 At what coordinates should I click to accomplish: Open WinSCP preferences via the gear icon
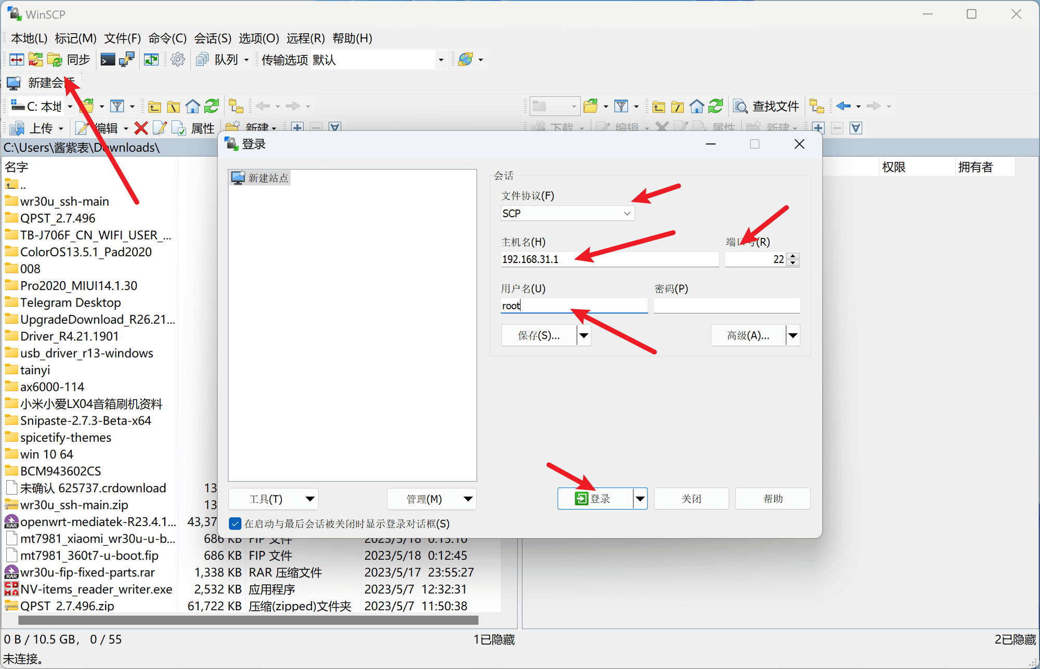177,59
